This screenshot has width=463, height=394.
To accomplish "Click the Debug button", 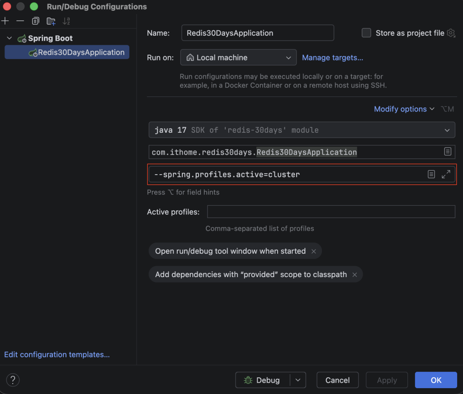I will [263, 380].
